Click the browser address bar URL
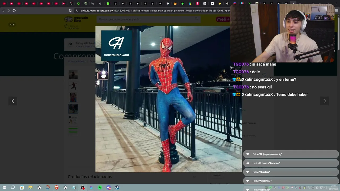The image size is (340, 191). [155, 11]
